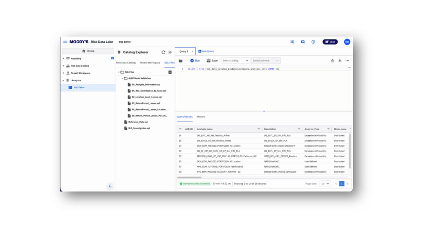
Task: Open the Analysis_Type column filter
Action: click(x=328, y=129)
